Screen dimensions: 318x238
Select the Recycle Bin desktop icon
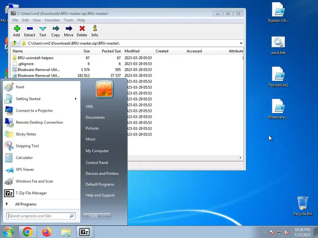[302, 206]
